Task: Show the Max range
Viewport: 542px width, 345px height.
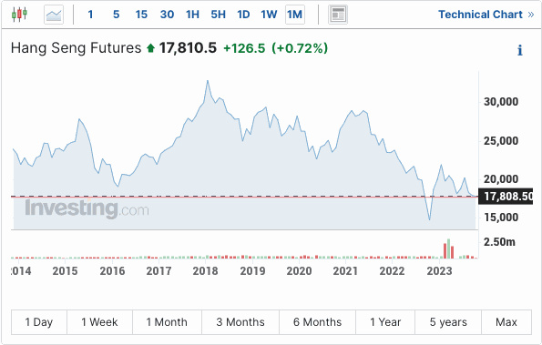Action: (x=506, y=322)
